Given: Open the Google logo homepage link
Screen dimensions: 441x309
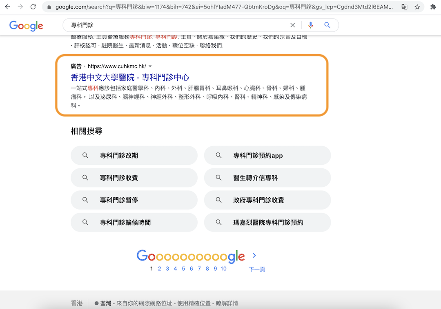Looking at the screenshot, I should click(26, 26).
